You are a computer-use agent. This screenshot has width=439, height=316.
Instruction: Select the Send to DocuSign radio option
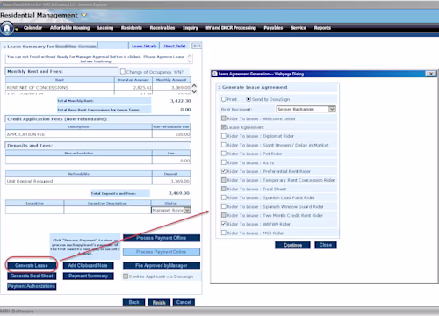[248, 99]
